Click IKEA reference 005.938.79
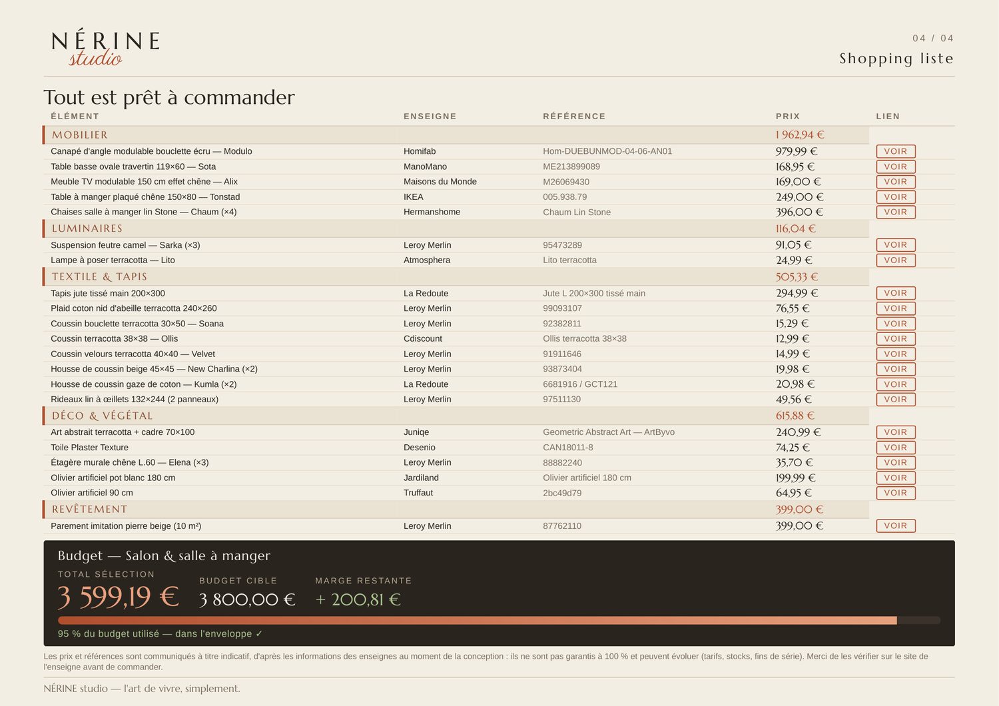Image resolution: width=999 pixels, height=706 pixels. (565, 197)
